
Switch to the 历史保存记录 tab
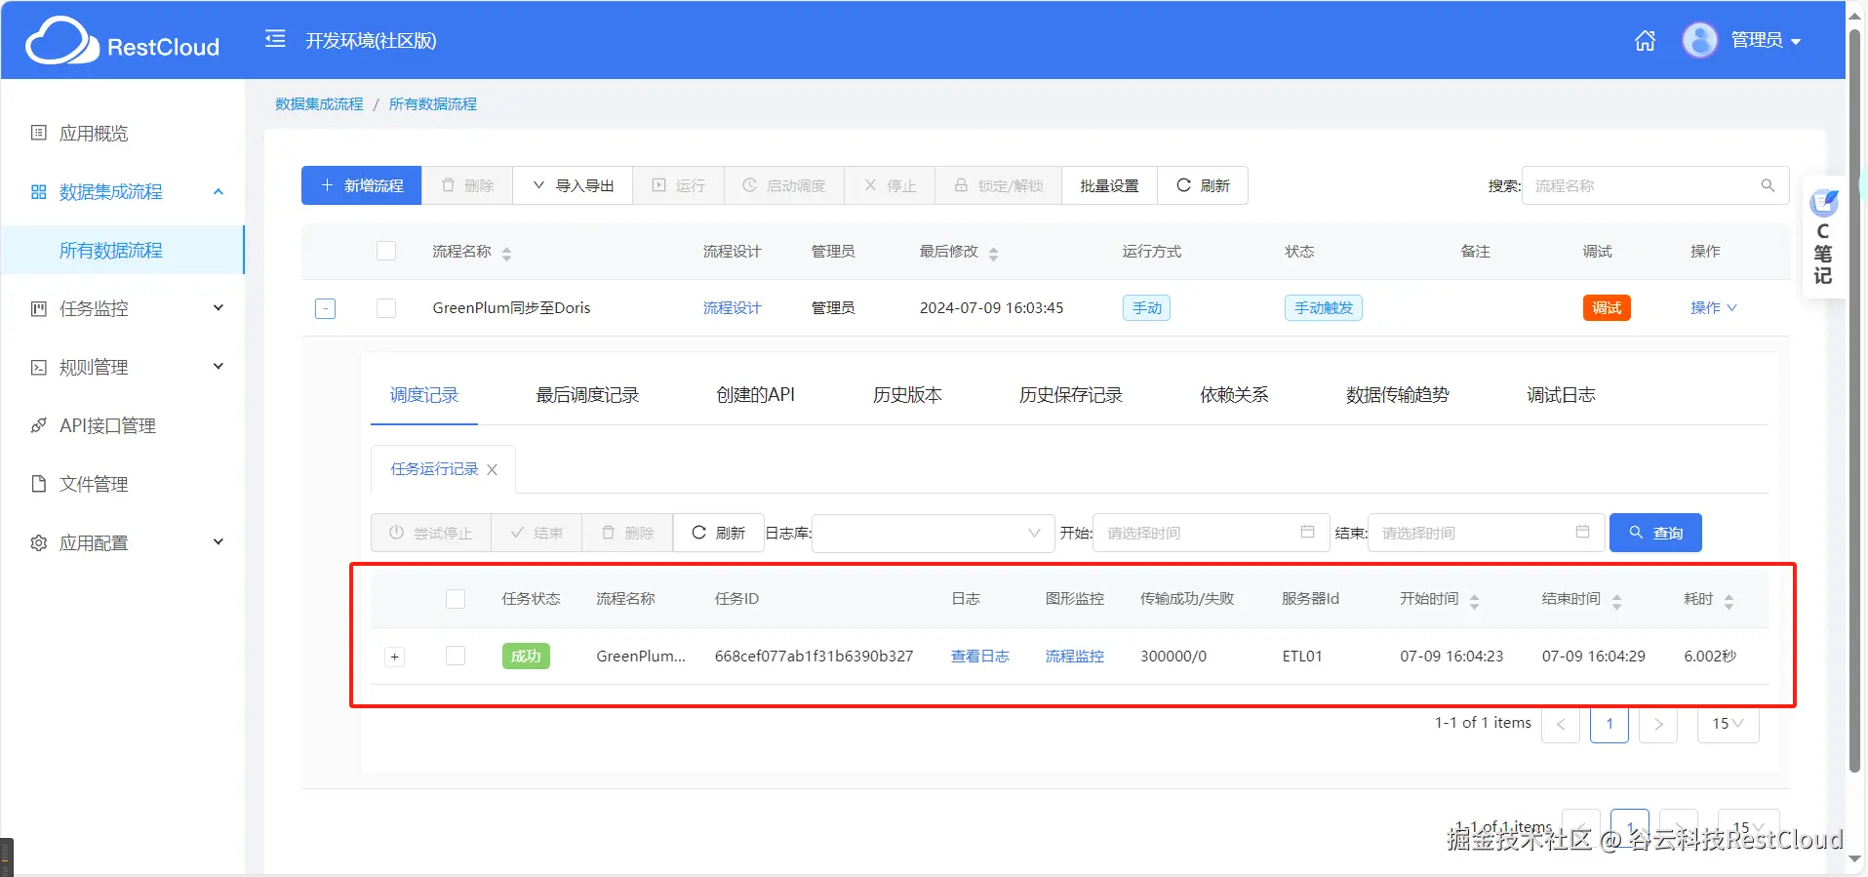1071,395
